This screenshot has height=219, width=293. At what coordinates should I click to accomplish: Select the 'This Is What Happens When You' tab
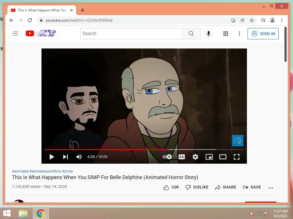coord(42,10)
